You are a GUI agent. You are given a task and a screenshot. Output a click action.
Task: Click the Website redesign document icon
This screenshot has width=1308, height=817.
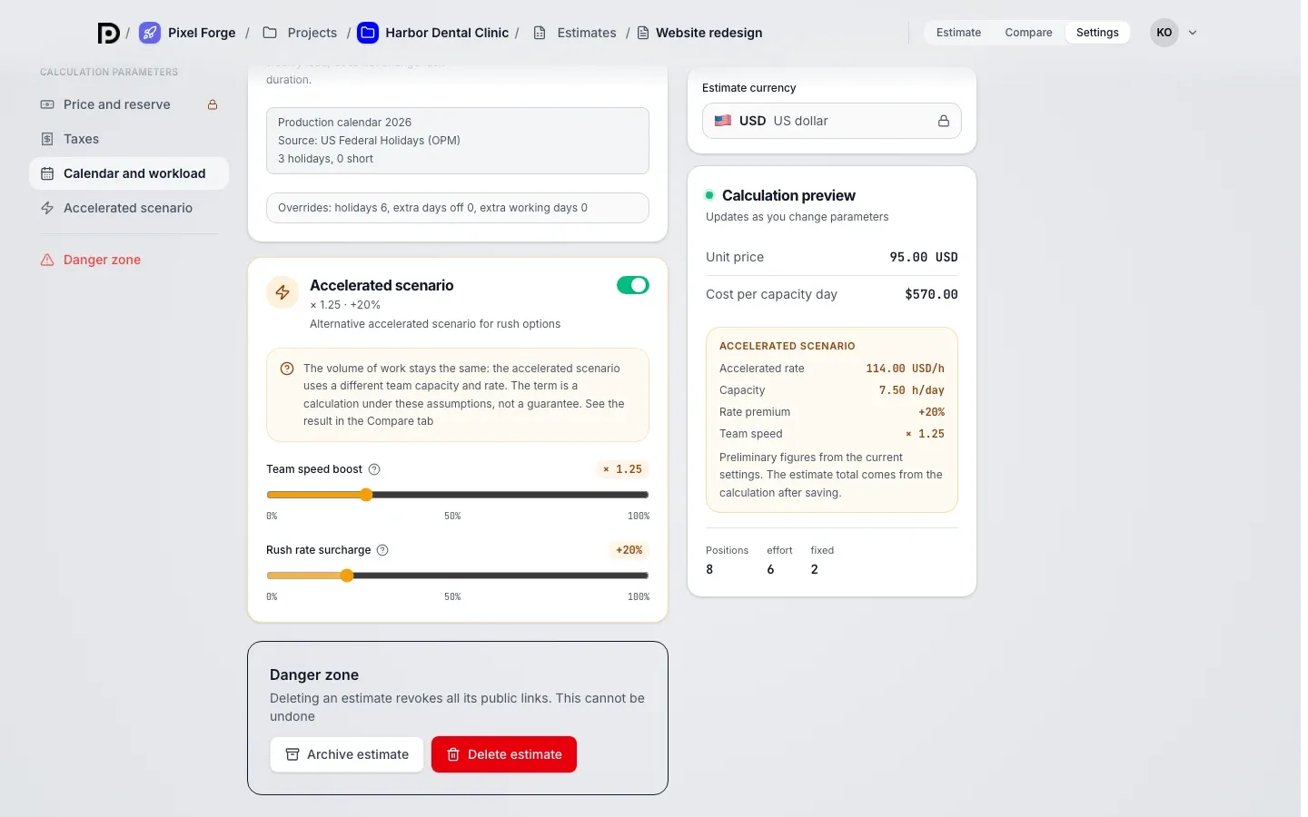643,33
